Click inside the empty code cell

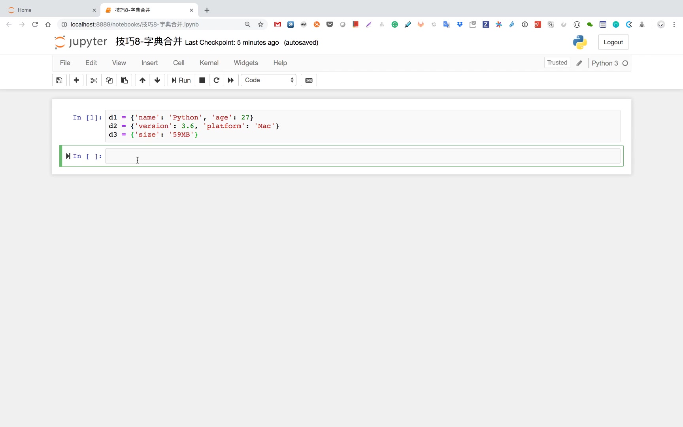(362, 156)
